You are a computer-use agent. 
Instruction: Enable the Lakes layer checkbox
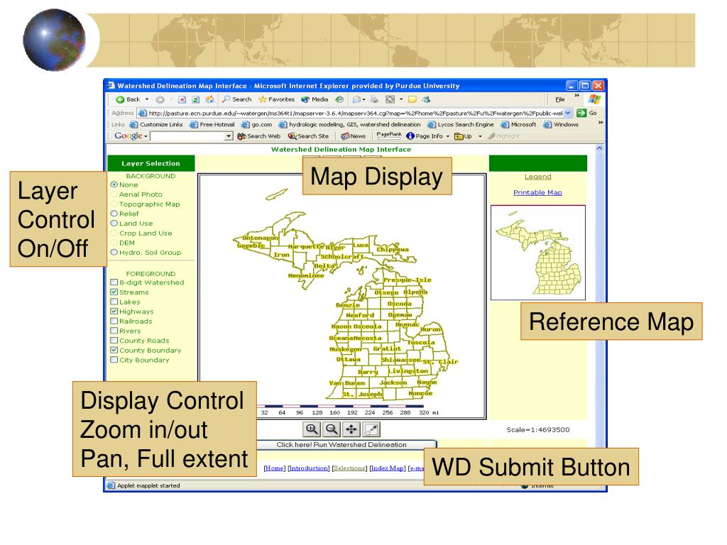point(114,302)
